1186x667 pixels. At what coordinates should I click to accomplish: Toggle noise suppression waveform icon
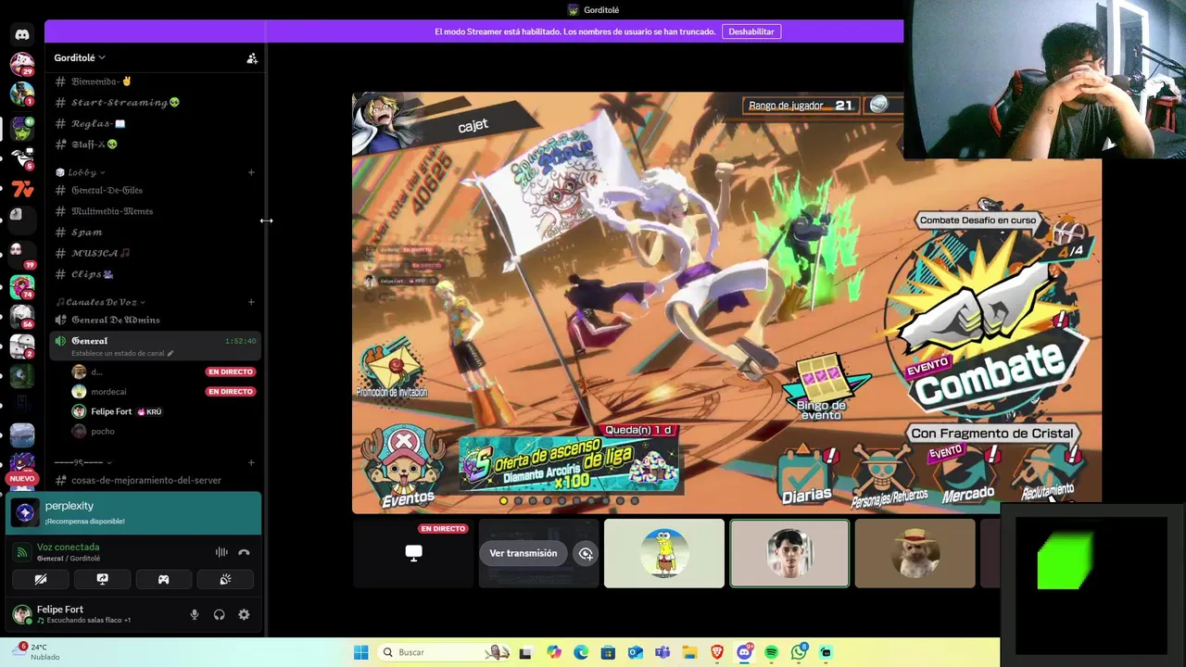pos(221,552)
